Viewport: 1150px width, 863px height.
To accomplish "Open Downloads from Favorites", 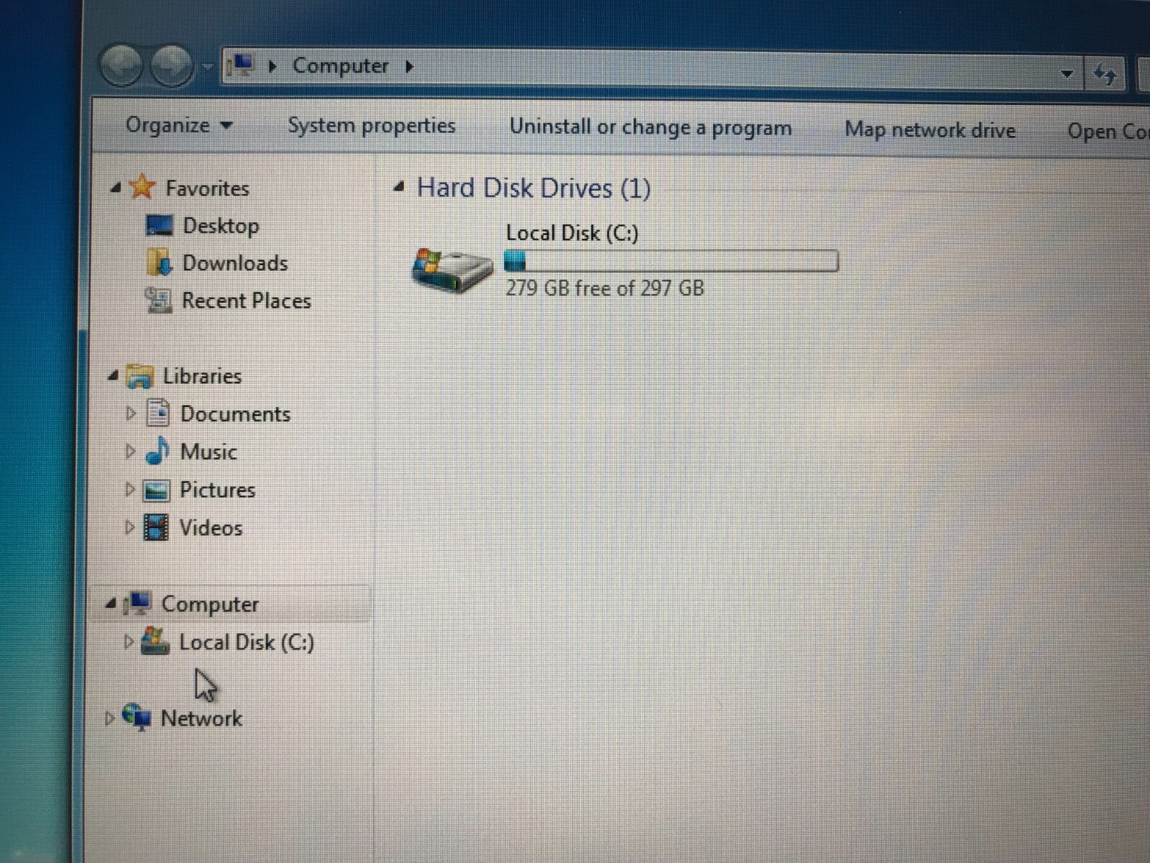I will tap(235, 263).
